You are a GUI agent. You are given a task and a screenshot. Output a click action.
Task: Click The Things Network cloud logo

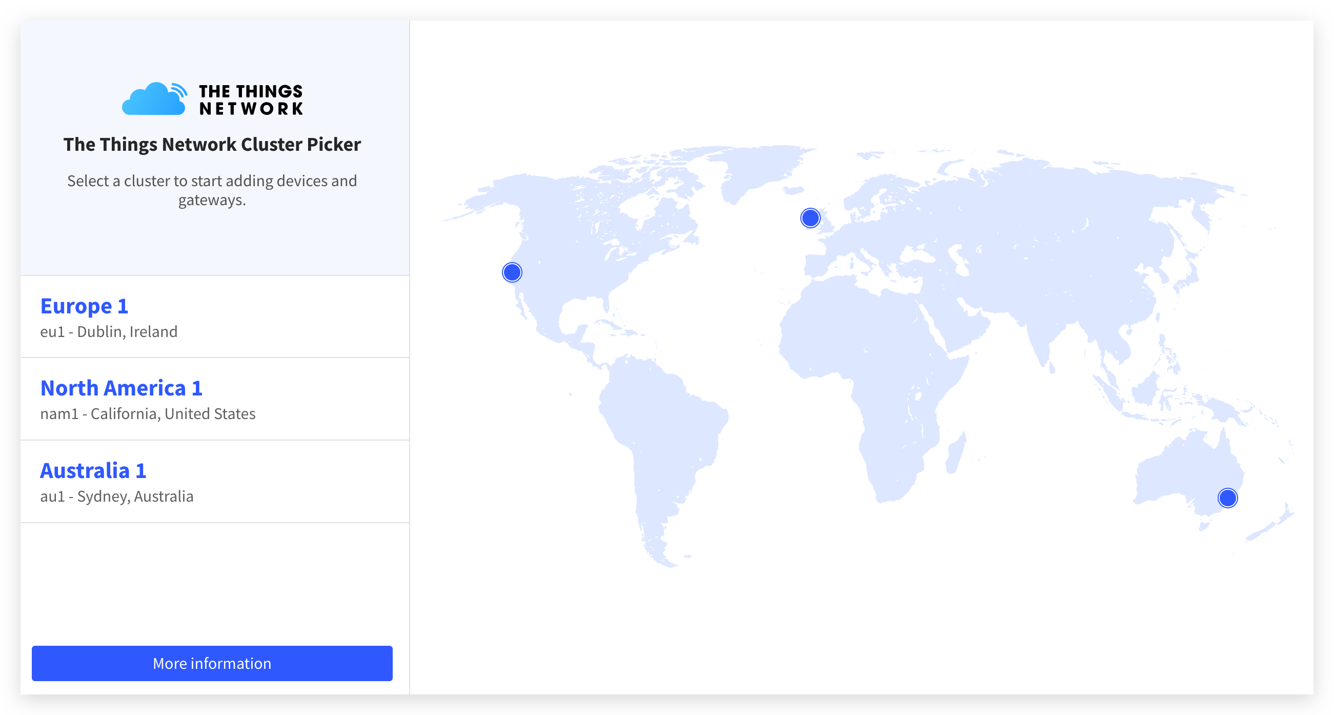[x=154, y=98]
